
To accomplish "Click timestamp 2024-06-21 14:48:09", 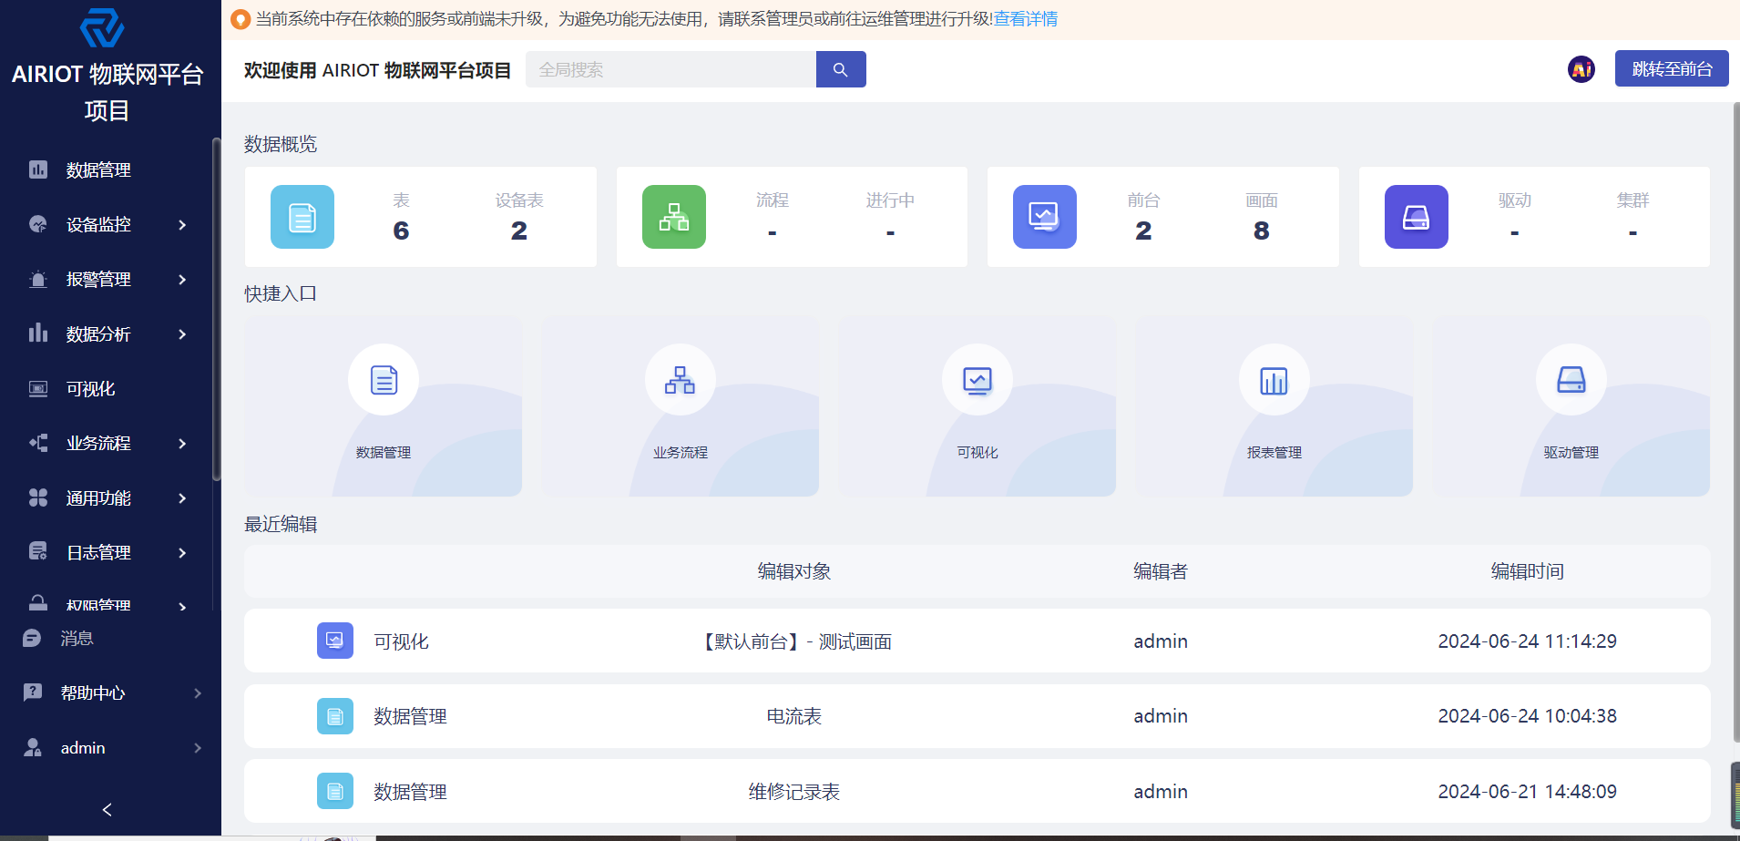I will (x=1528, y=791).
